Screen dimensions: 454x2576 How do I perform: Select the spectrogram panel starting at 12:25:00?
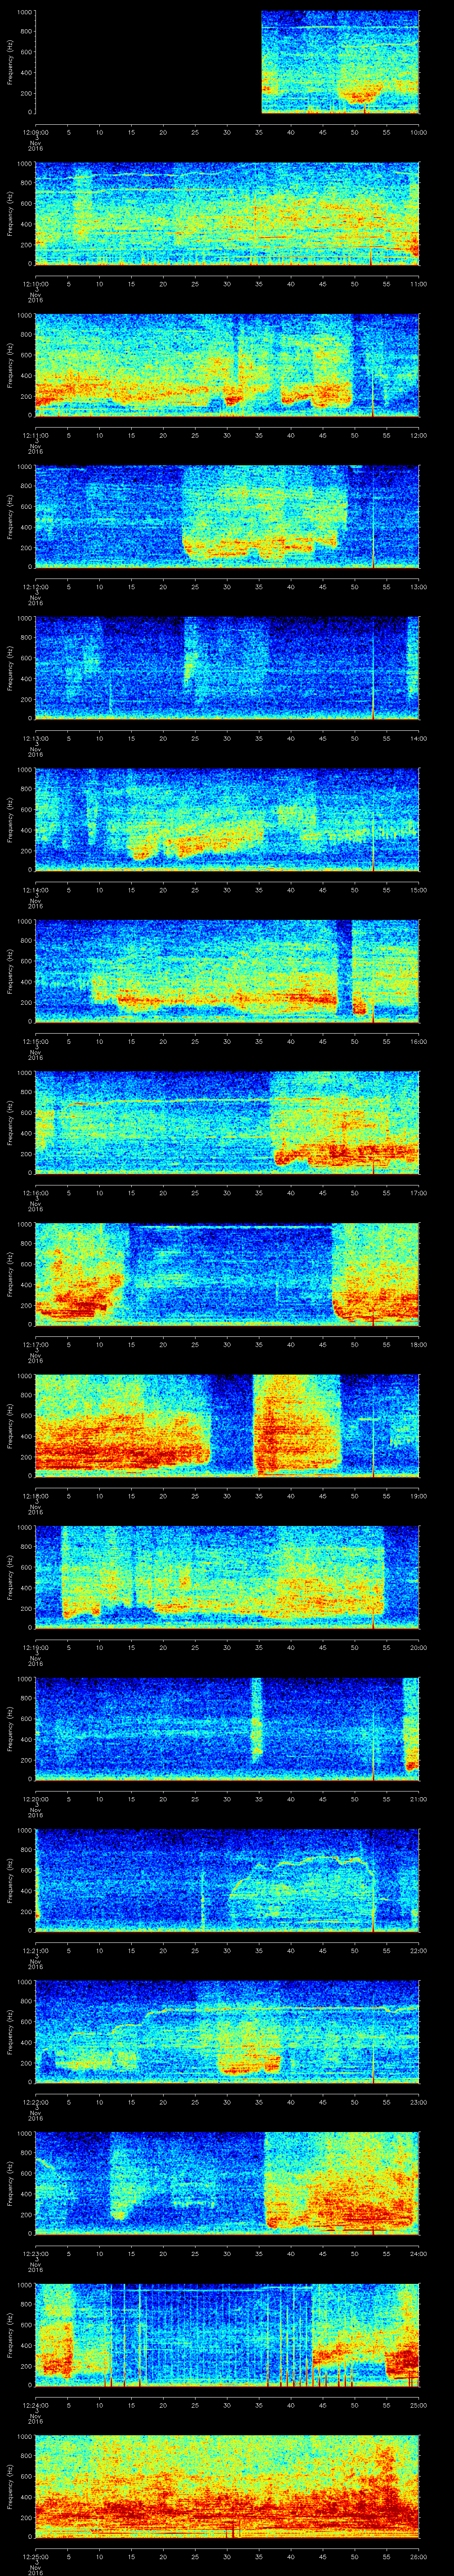tap(227, 2486)
